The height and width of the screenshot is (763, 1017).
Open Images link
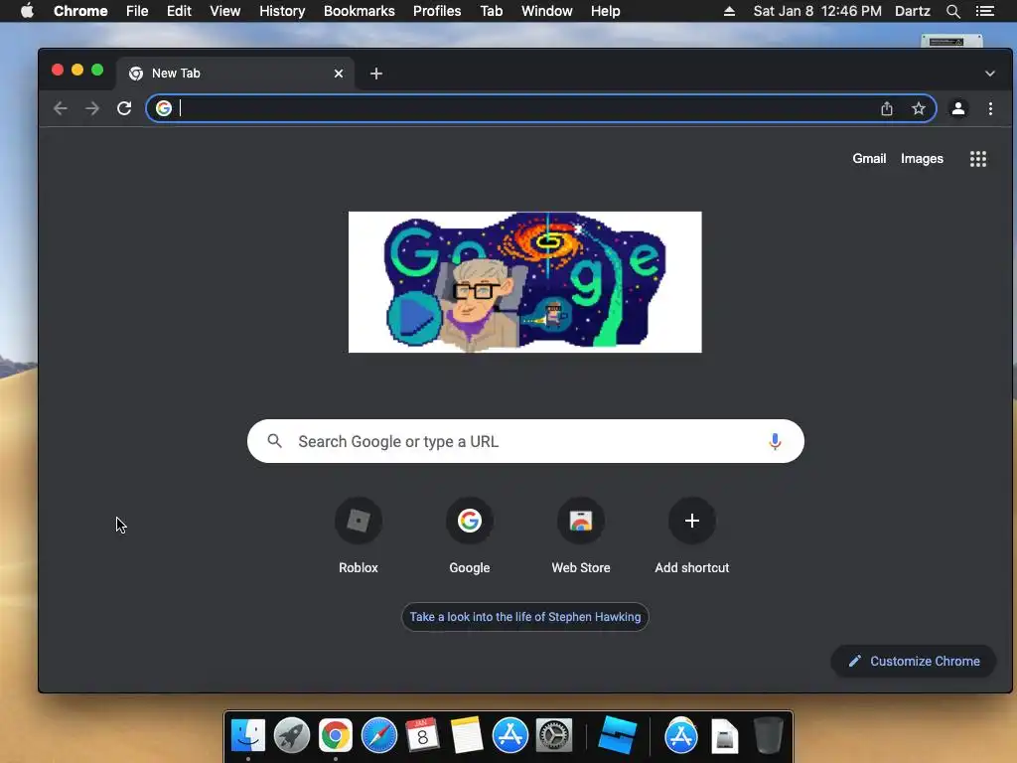(922, 159)
